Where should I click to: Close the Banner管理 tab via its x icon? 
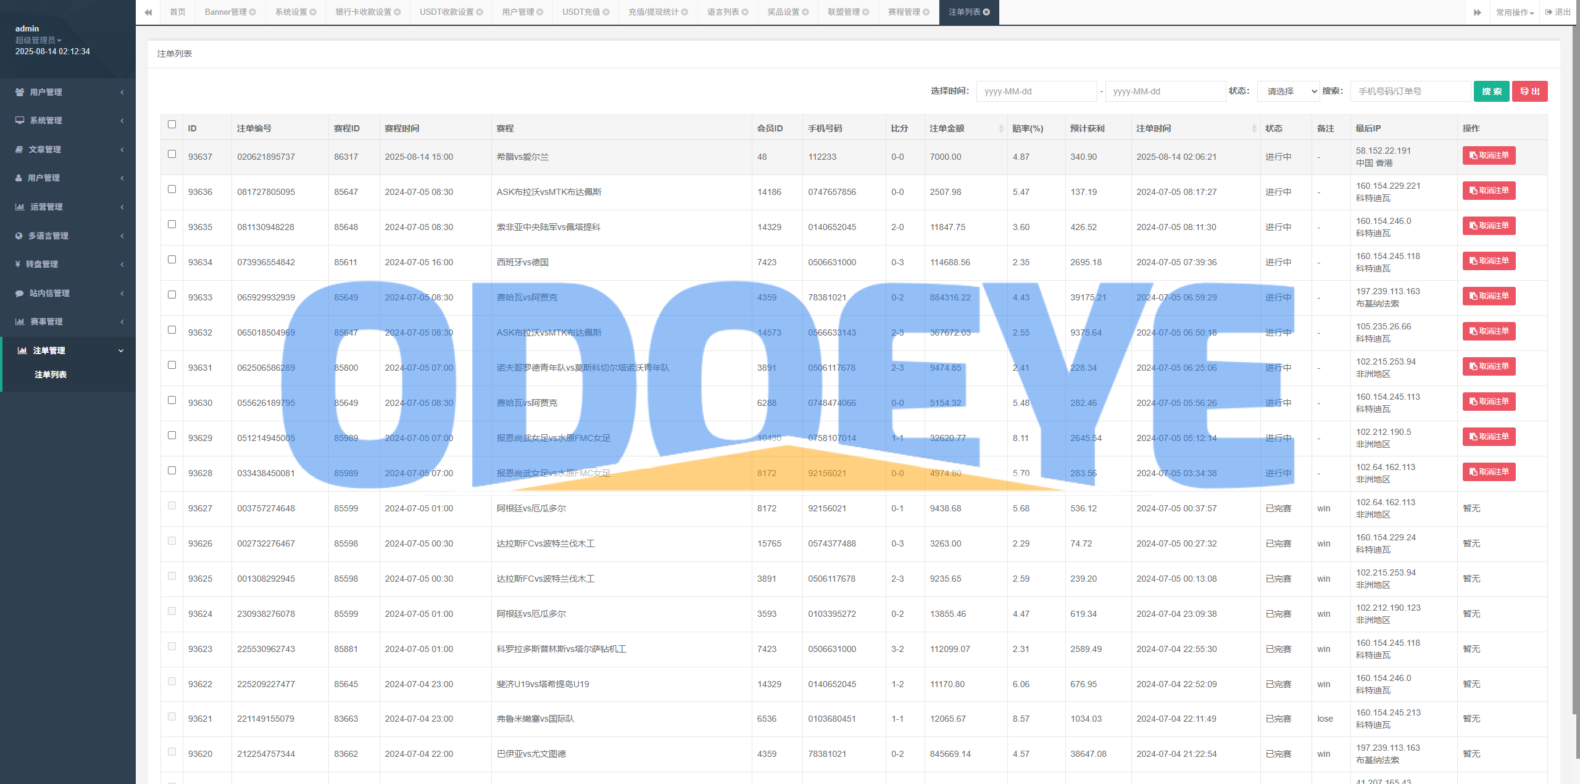(x=253, y=12)
